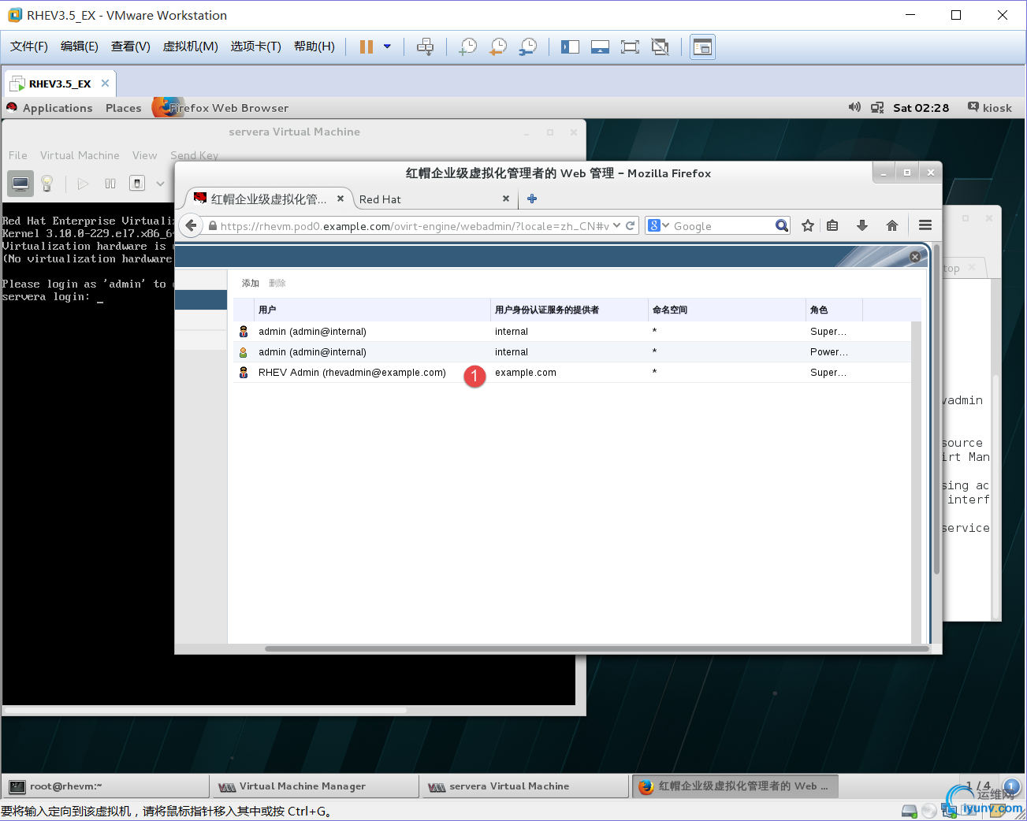Close the RHEV3.5_EX VMware tab

click(105, 83)
